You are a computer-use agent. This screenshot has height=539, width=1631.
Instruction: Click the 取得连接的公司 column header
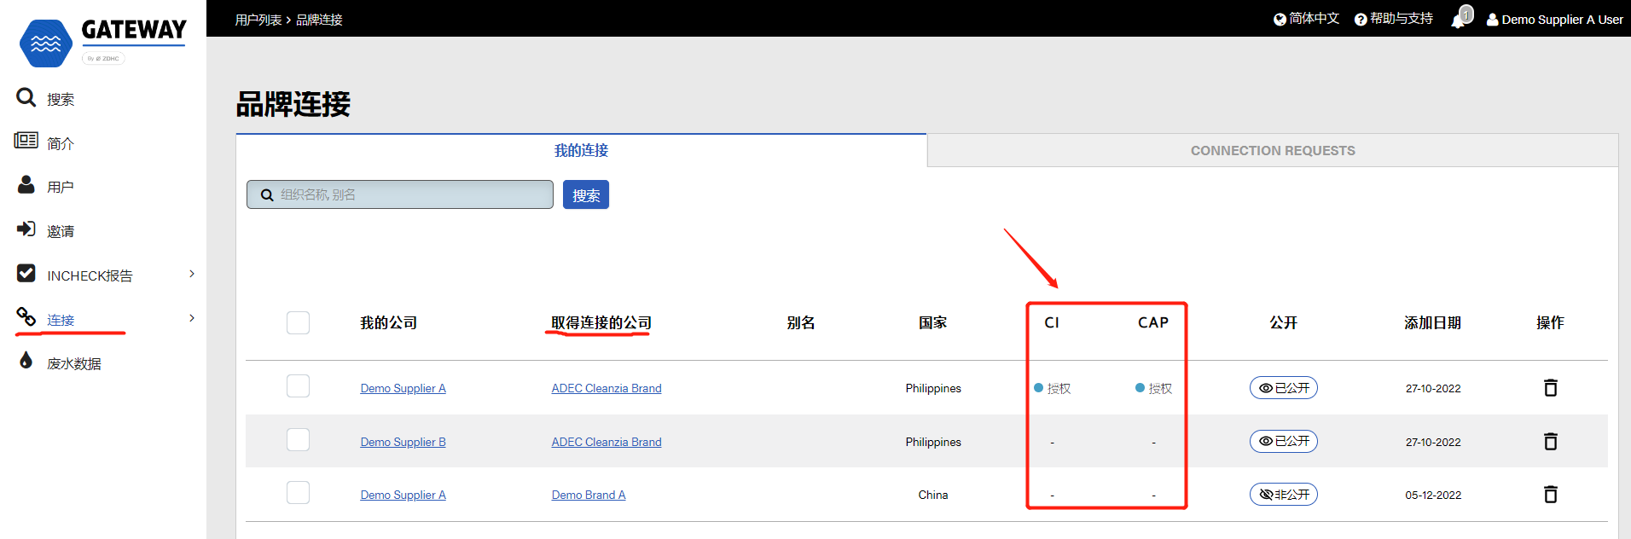point(601,323)
